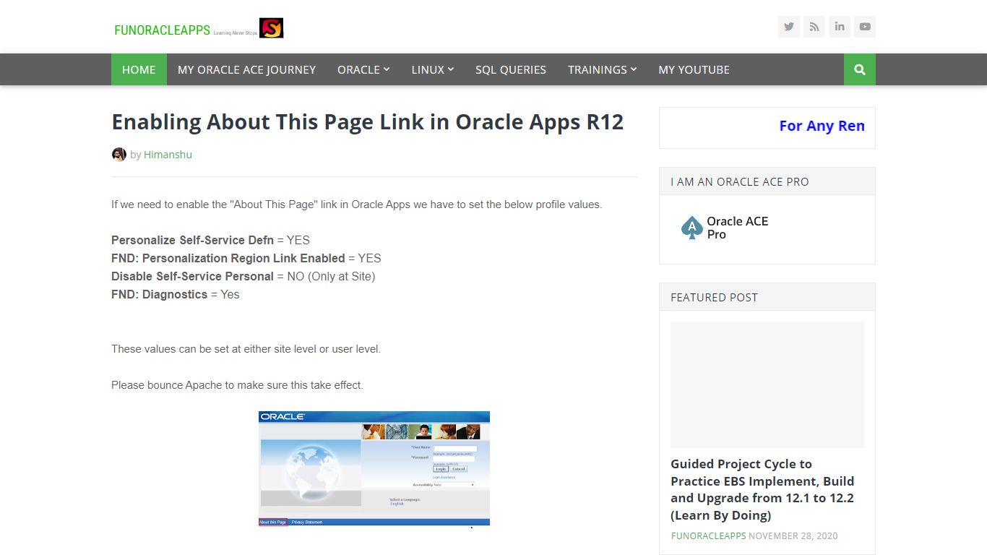
Task: Click the FunOracleApps site logo
Action: coord(199,28)
